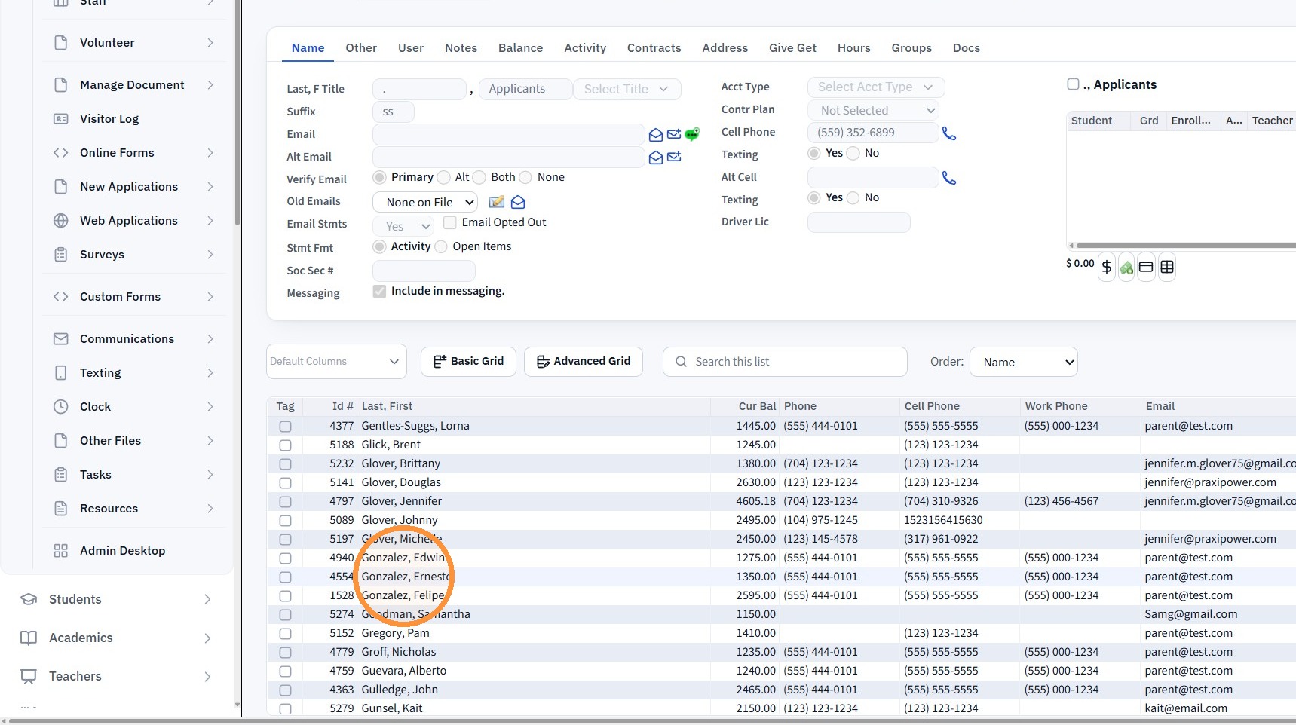Click the Texting phone icon in sidebar
The width and height of the screenshot is (1296, 725).
pos(61,372)
